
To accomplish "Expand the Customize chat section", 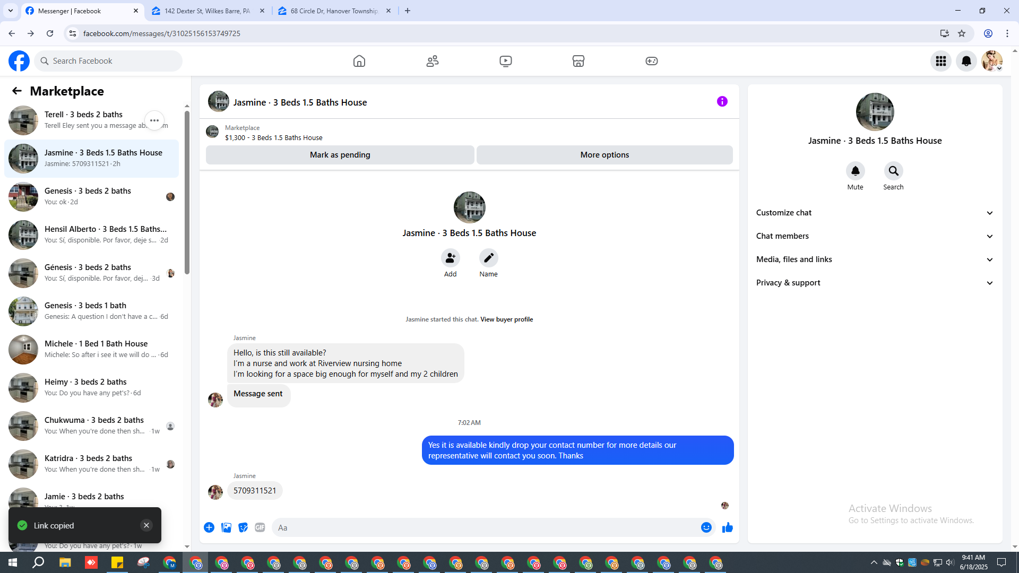I will click(875, 213).
